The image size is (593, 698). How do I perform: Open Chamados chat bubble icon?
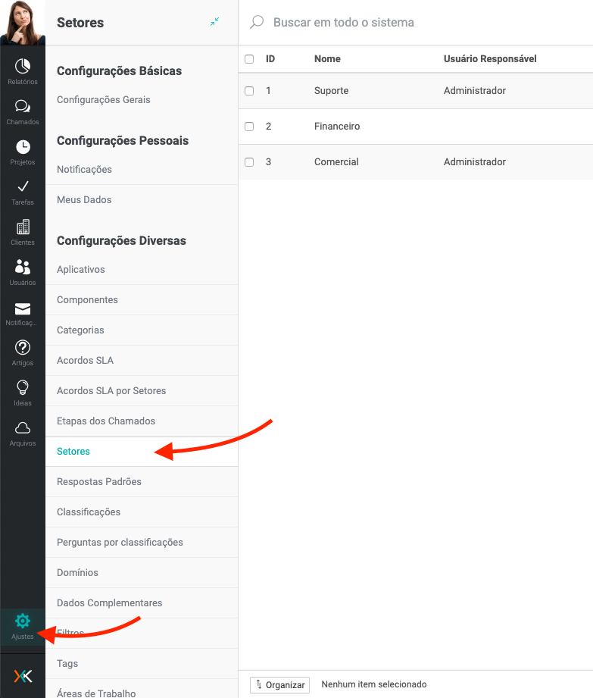(x=23, y=106)
